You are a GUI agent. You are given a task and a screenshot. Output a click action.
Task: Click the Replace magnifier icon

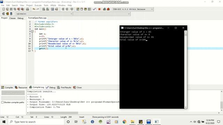[x=47, y=9]
